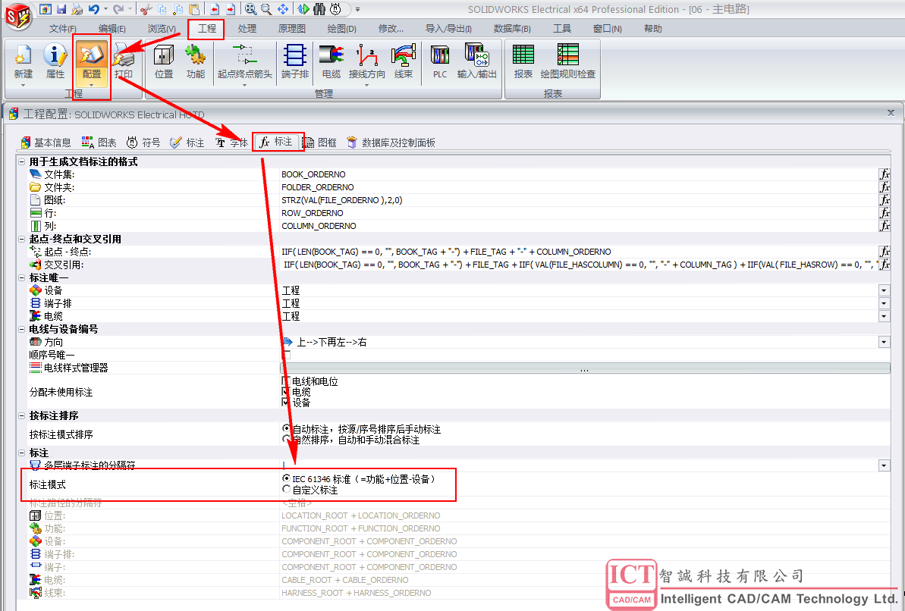Select 自动标注，按源/序号排序后手动标注 radio option
The image size is (905, 611).
point(286,428)
